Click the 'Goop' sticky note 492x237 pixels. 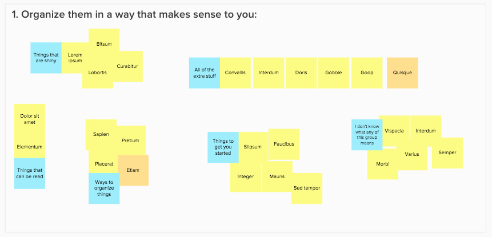coord(367,73)
